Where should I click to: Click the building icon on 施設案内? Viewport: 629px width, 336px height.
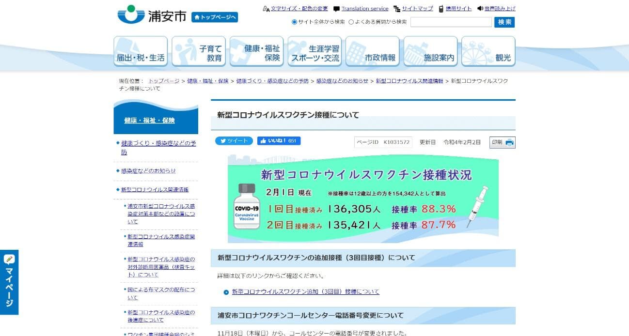(414, 49)
